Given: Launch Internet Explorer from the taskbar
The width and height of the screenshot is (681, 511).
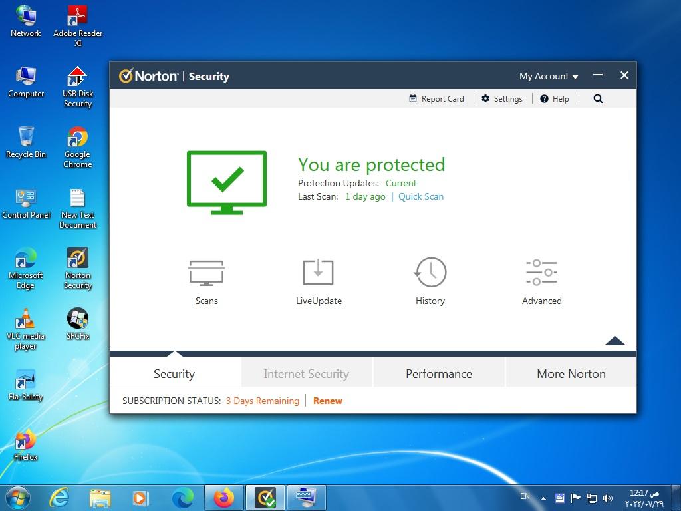Looking at the screenshot, I should [59, 498].
